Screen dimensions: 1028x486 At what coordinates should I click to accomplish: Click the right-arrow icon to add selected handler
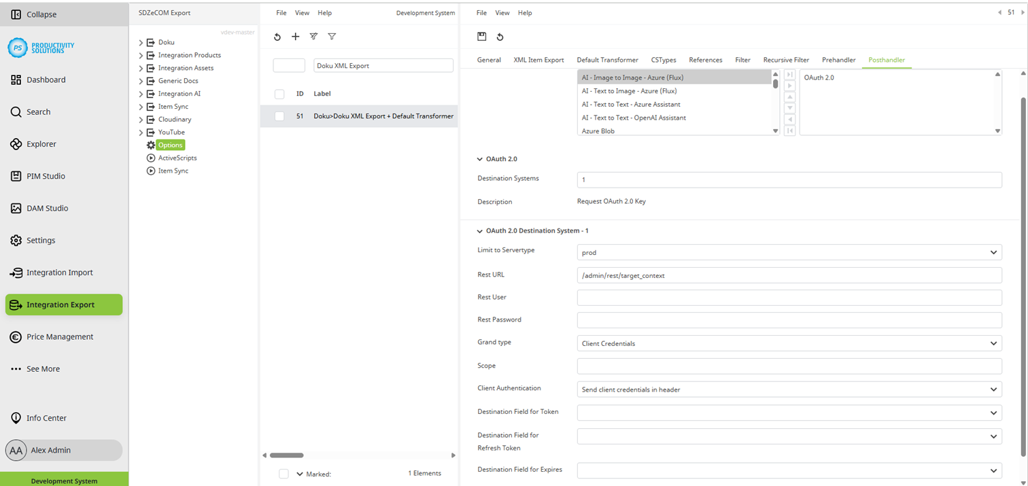[x=789, y=86]
